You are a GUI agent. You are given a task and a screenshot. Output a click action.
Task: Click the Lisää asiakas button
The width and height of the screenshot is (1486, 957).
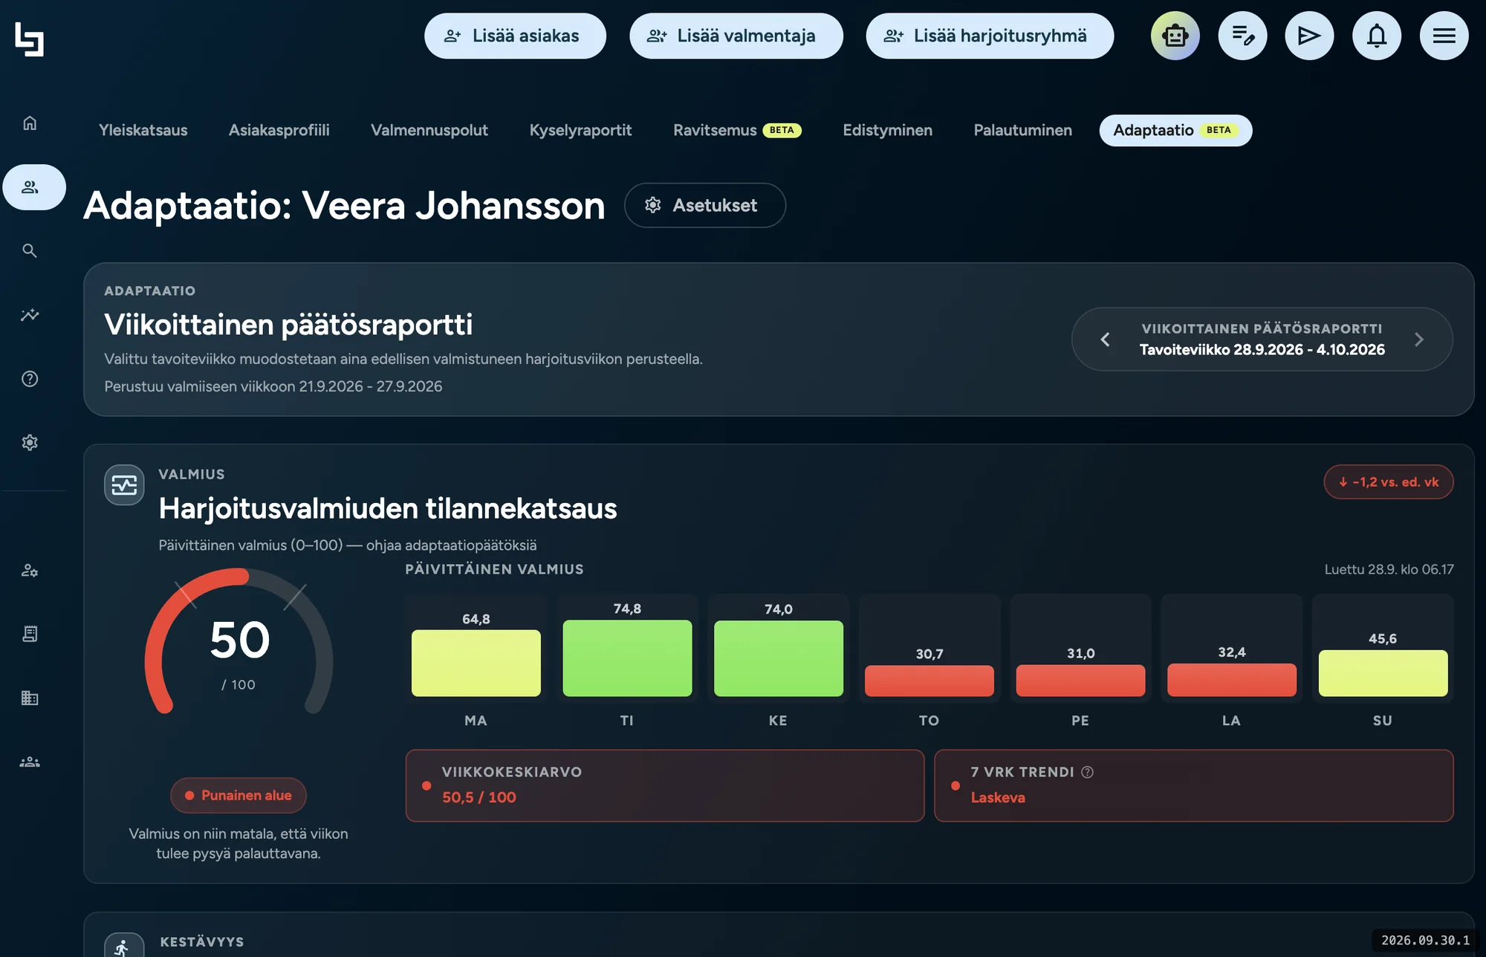tap(515, 36)
